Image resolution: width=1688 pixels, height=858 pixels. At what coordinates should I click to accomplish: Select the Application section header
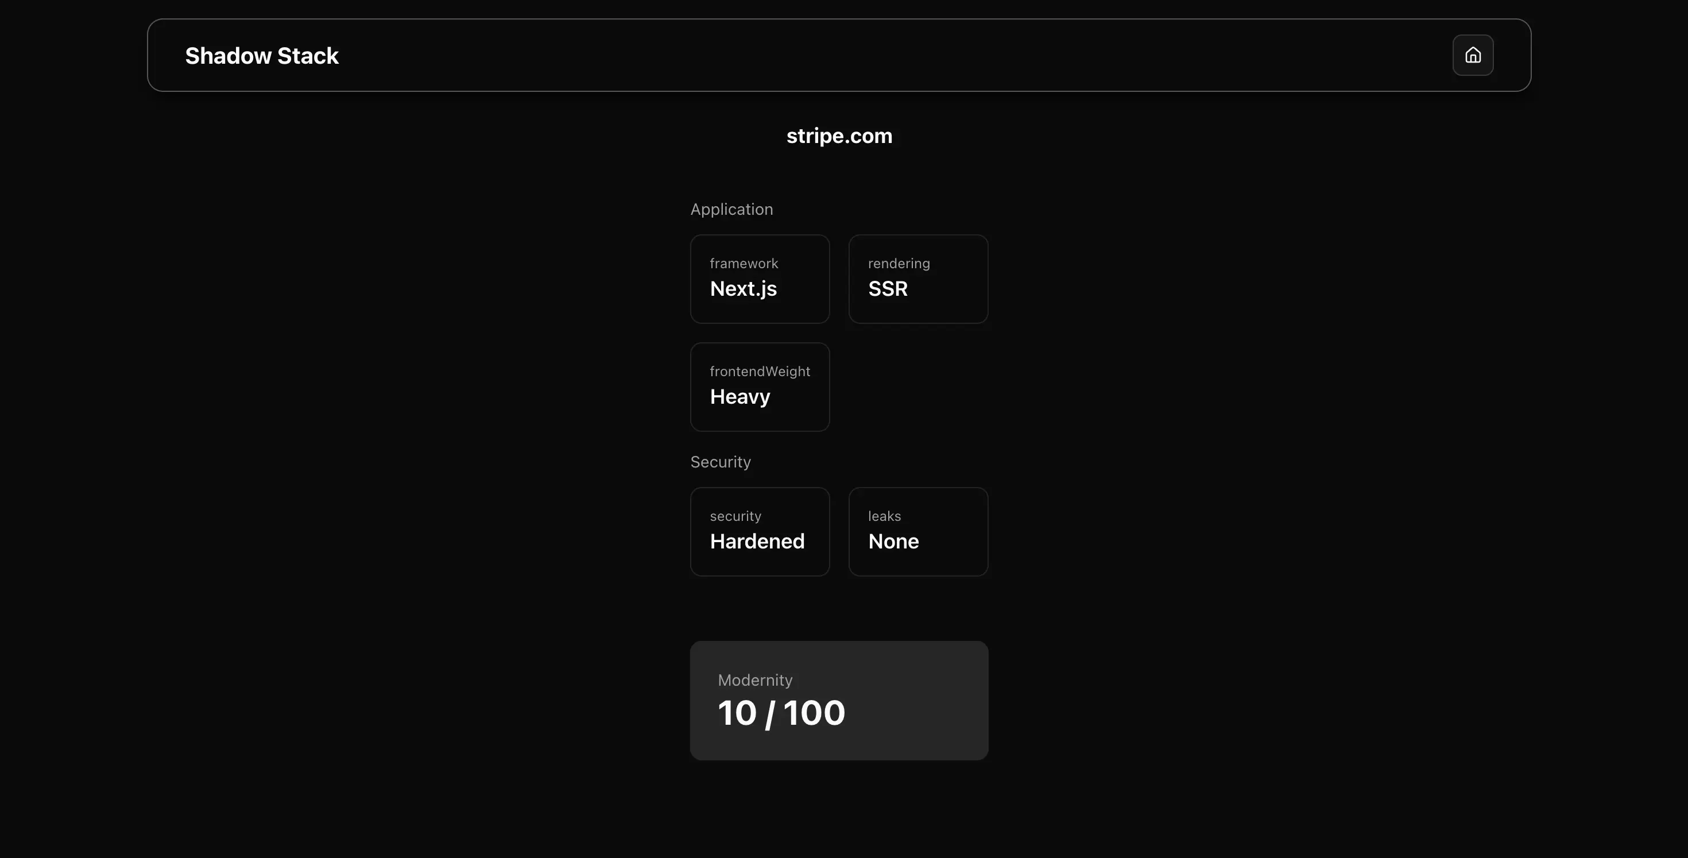click(x=731, y=209)
